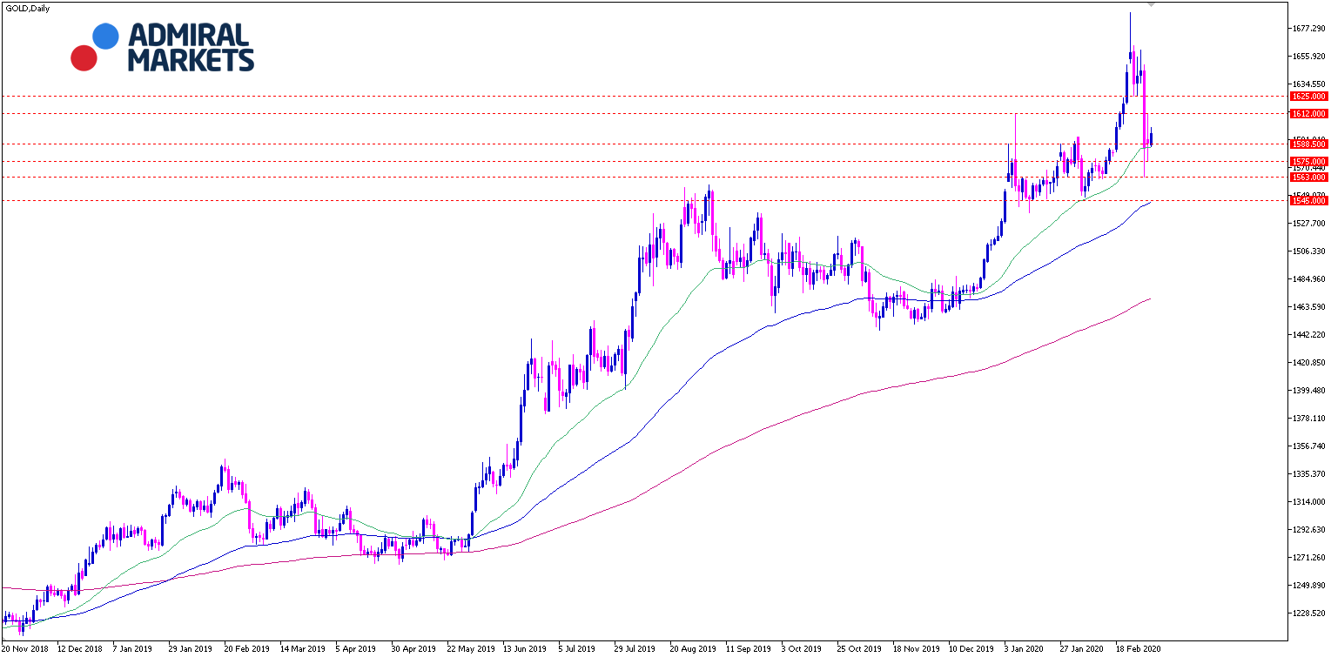Click the 5 Apr 2019 date label
The width and height of the screenshot is (1331, 657).
[357, 649]
